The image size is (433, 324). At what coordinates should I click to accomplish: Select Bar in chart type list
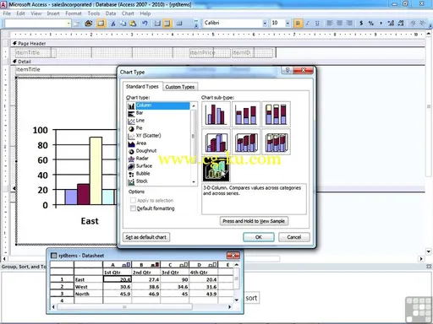(159, 113)
